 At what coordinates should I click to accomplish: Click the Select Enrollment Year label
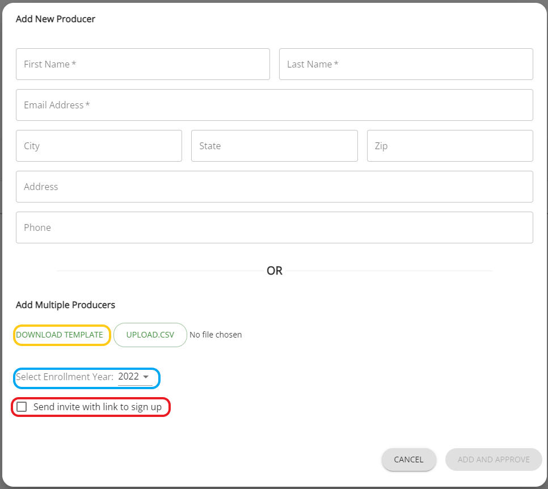pos(65,377)
